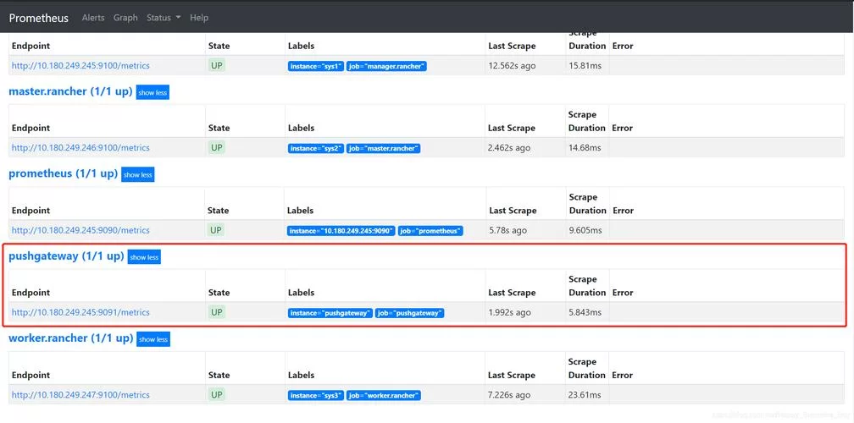Click UP state badge in the sys2 row

pyautogui.click(x=217, y=148)
